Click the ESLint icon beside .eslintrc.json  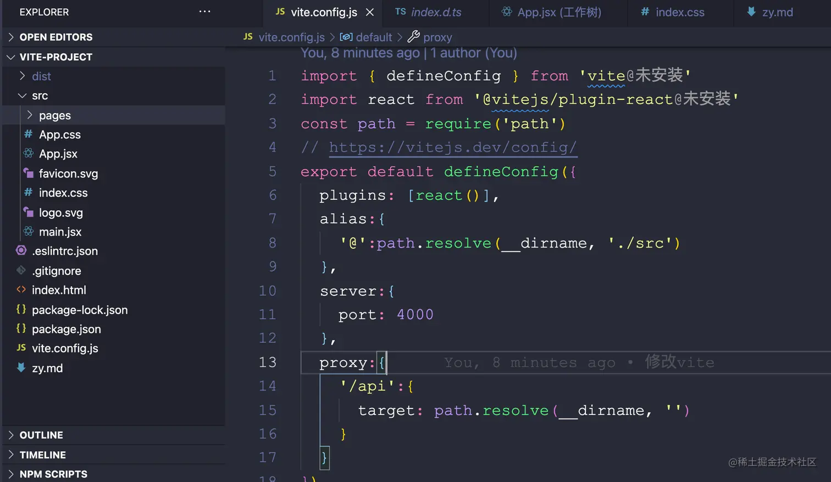pos(21,251)
